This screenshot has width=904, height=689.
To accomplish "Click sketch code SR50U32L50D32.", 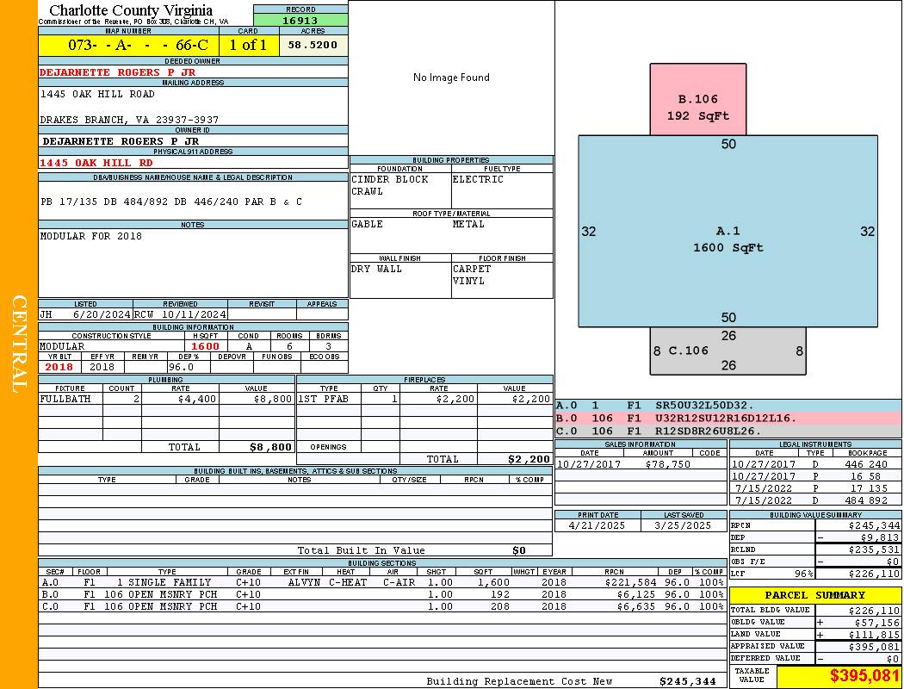I will click(704, 406).
